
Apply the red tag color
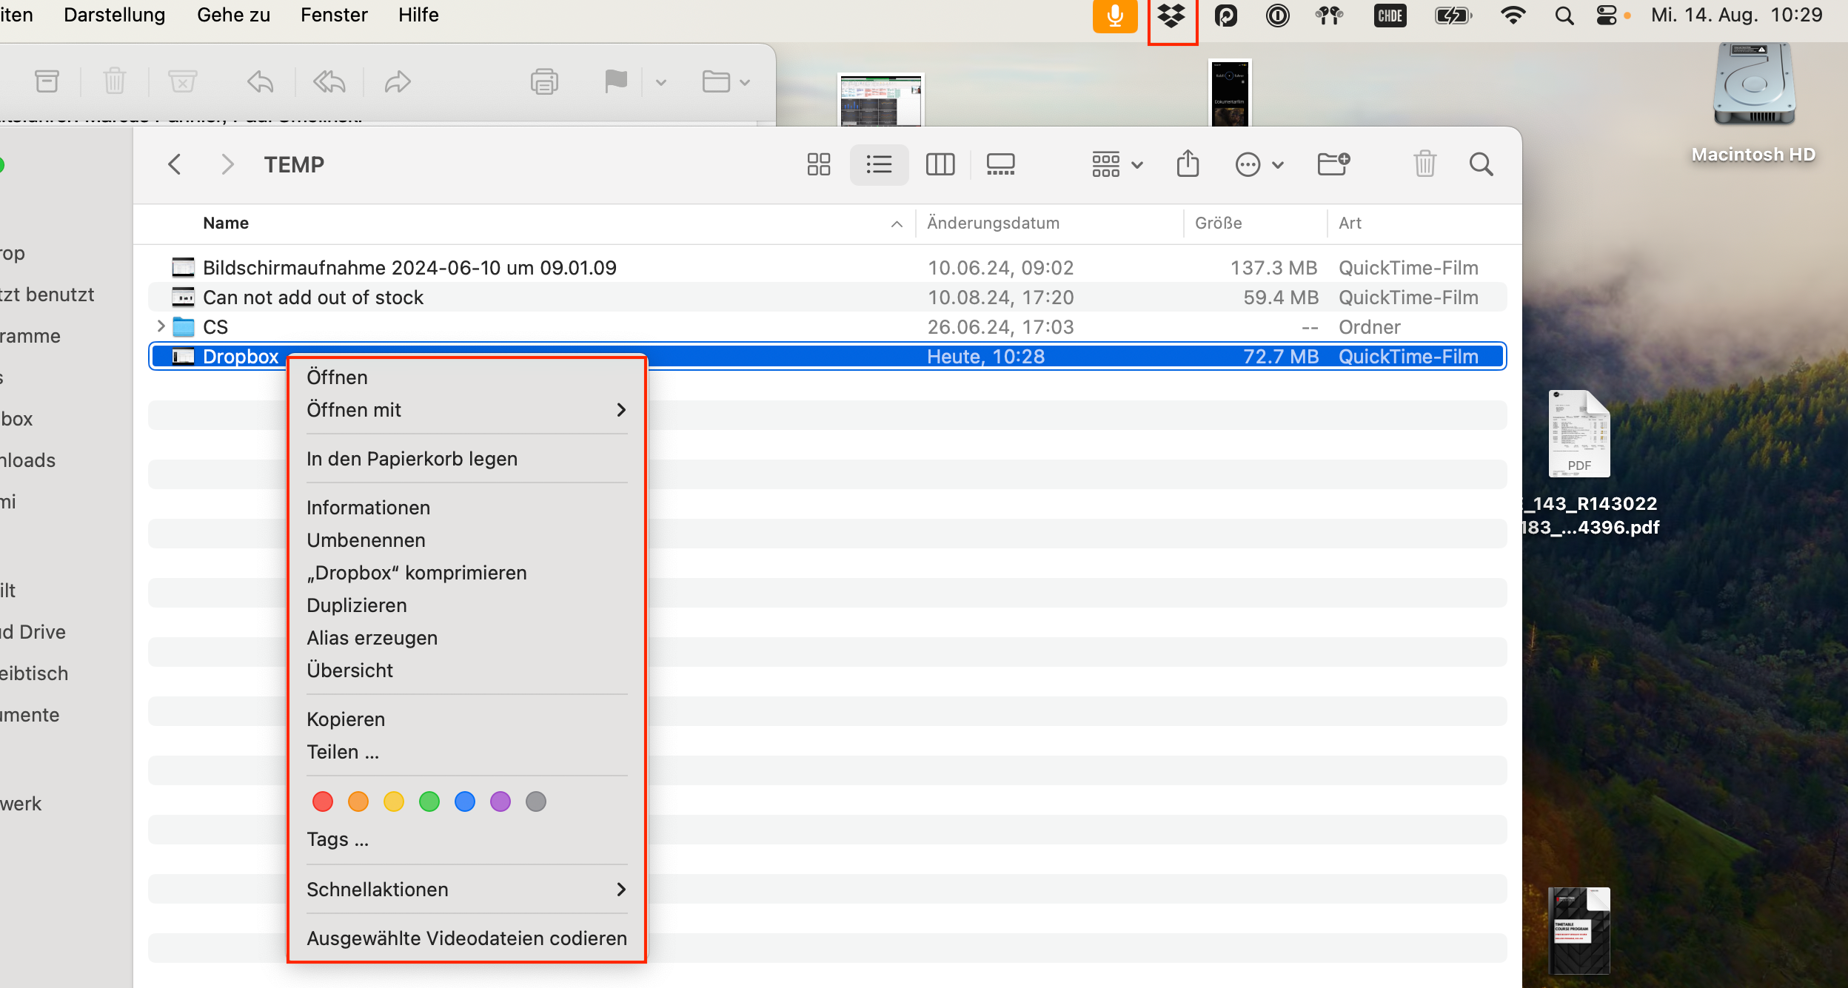tap(323, 802)
